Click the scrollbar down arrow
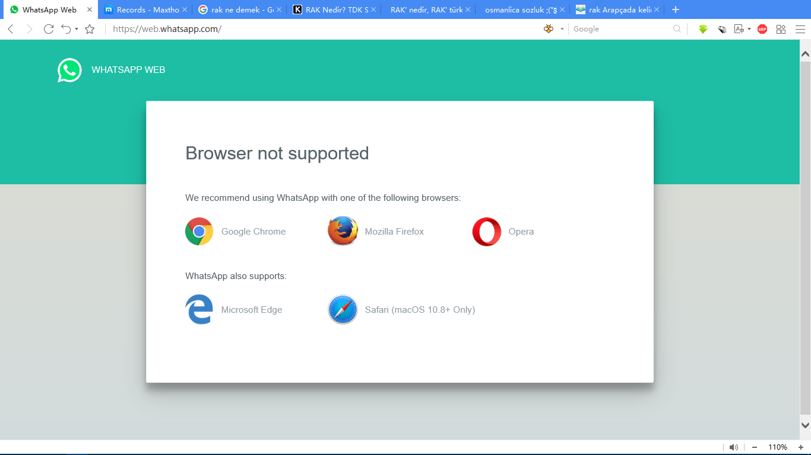 806,425
